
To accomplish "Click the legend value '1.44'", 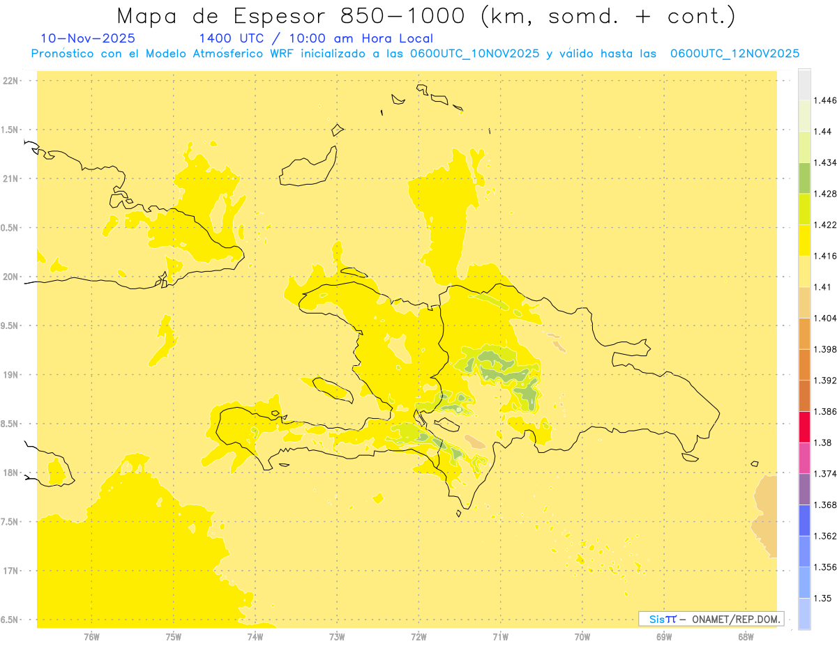I will point(823,132).
